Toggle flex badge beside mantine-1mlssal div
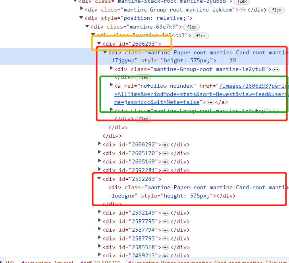The image size is (289, 263). coord(201,36)
